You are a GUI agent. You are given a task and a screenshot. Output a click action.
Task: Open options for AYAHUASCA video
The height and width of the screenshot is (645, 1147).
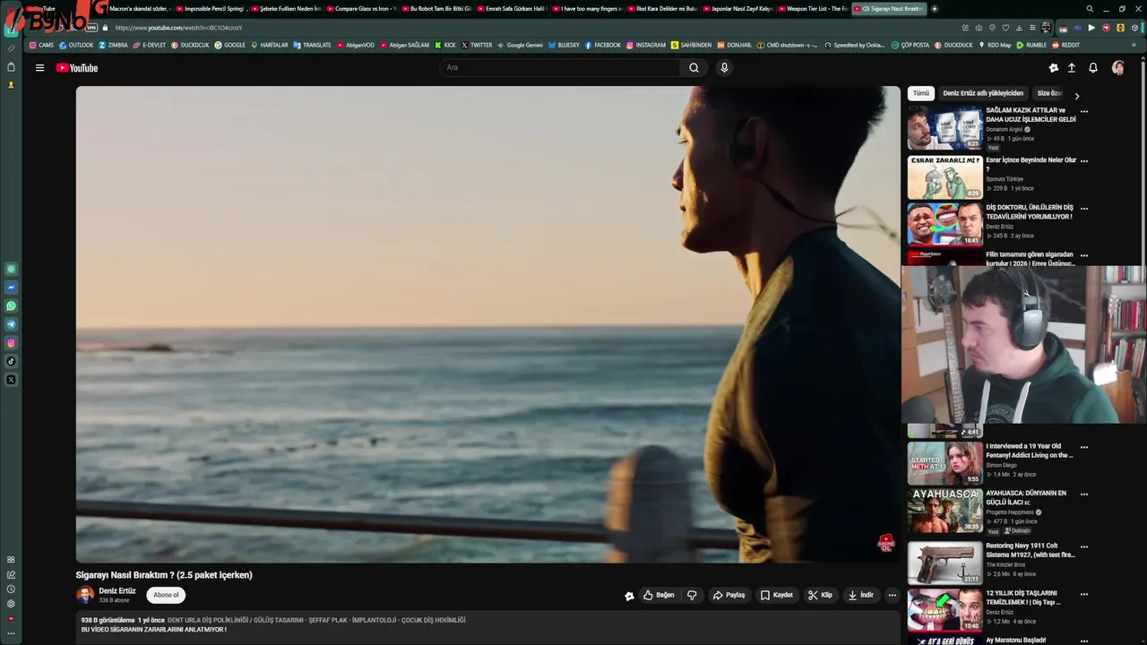tap(1084, 494)
